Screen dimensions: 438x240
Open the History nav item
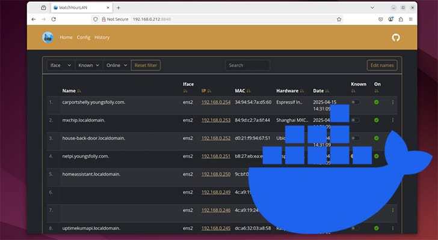102,37
